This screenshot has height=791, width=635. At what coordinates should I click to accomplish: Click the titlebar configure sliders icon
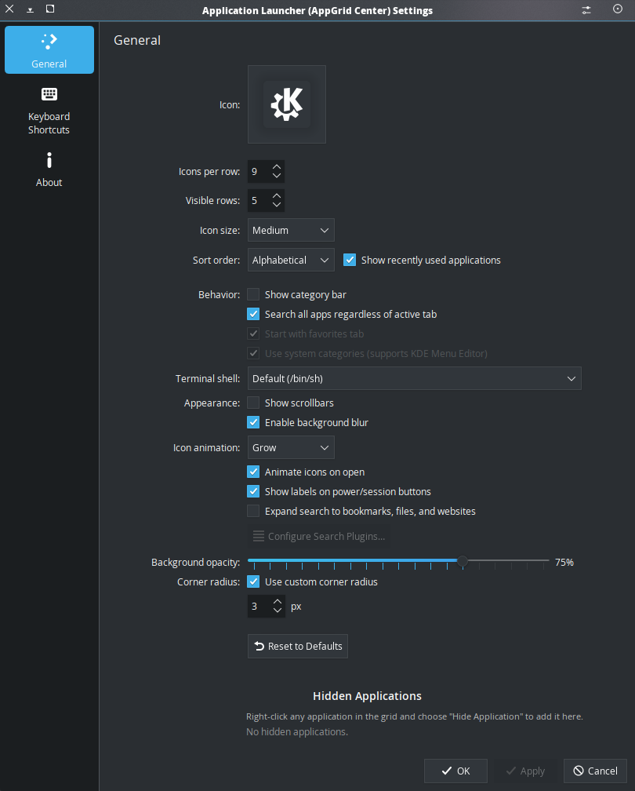click(586, 10)
